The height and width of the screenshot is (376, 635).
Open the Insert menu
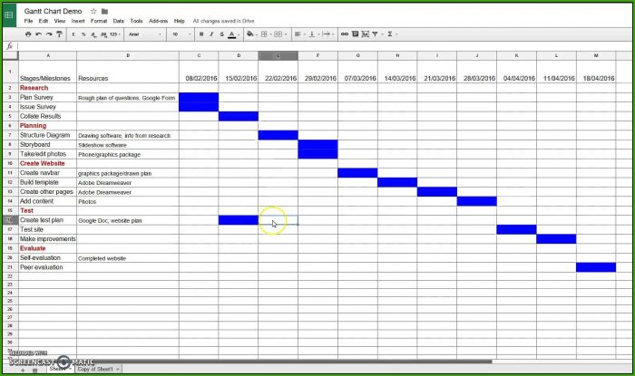pyautogui.click(x=78, y=21)
